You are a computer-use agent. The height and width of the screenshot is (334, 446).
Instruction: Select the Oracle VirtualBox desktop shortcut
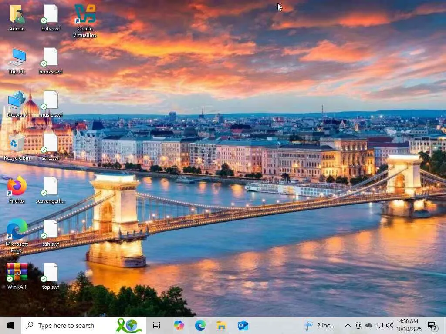point(85,21)
